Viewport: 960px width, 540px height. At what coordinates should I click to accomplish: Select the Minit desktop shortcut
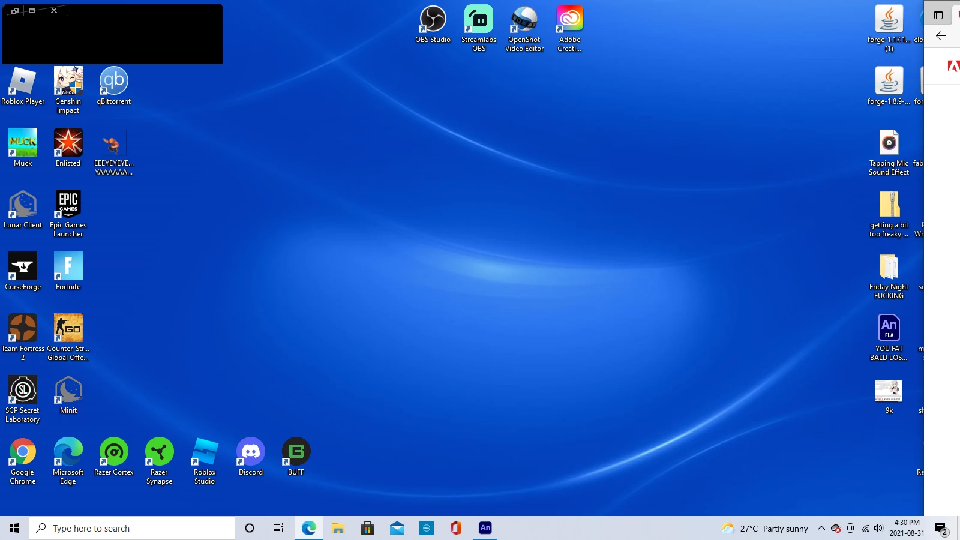click(x=68, y=395)
